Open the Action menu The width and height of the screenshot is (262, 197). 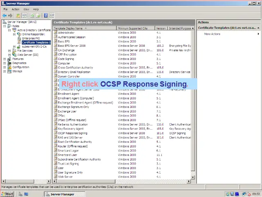[x=16, y=9]
